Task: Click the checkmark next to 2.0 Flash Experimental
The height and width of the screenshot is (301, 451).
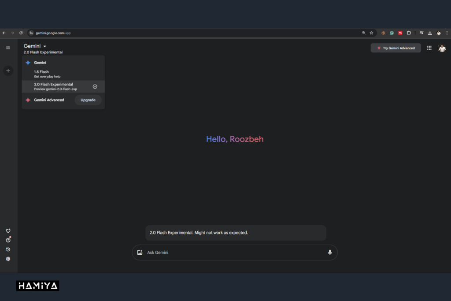Action: point(95,86)
